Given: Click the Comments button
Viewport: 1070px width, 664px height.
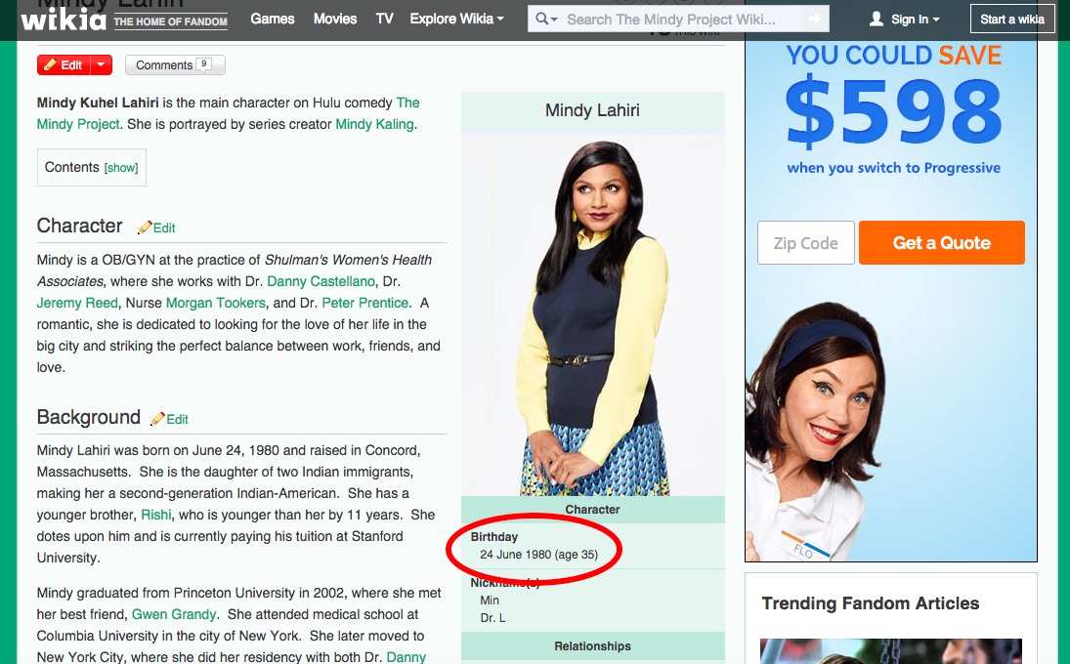Looking at the screenshot, I should tap(175, 64).
